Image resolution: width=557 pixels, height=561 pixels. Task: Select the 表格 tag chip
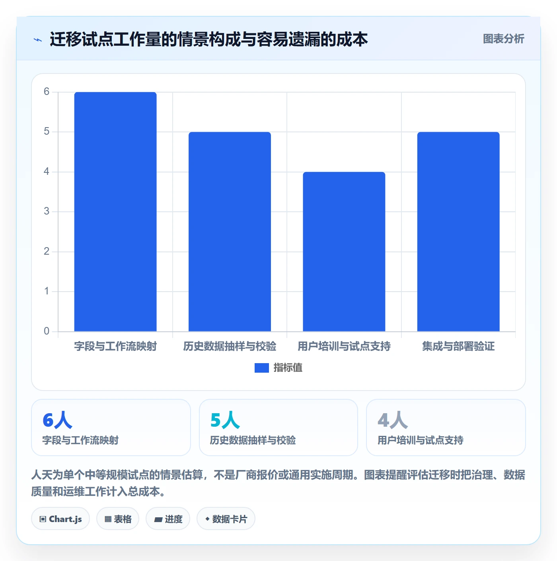click(118, 518)
